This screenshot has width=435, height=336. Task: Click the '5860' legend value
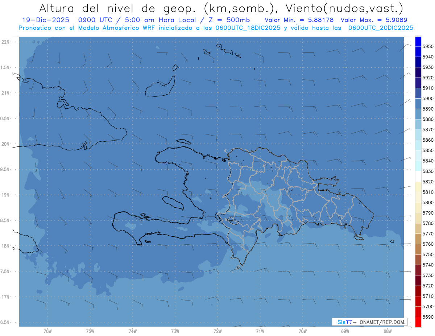428,140
